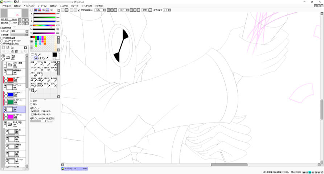Screen dimensions: 324x174
Task: Toggle 拡大モード時に有効 checkbox
Action: (32, 111)
